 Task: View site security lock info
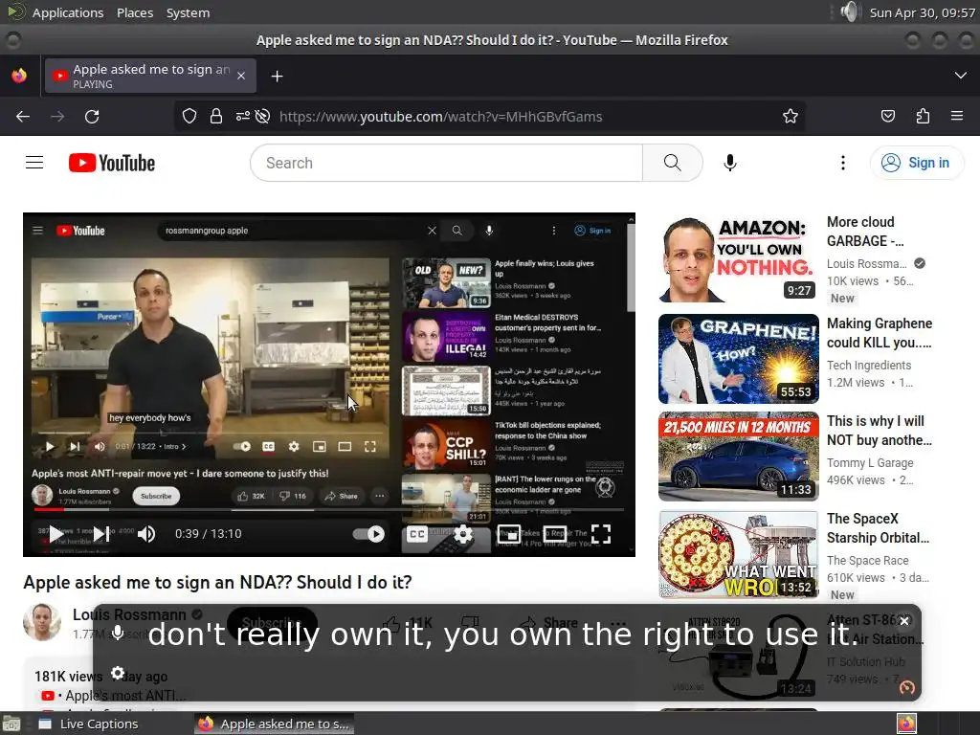(x=216, y=116)
